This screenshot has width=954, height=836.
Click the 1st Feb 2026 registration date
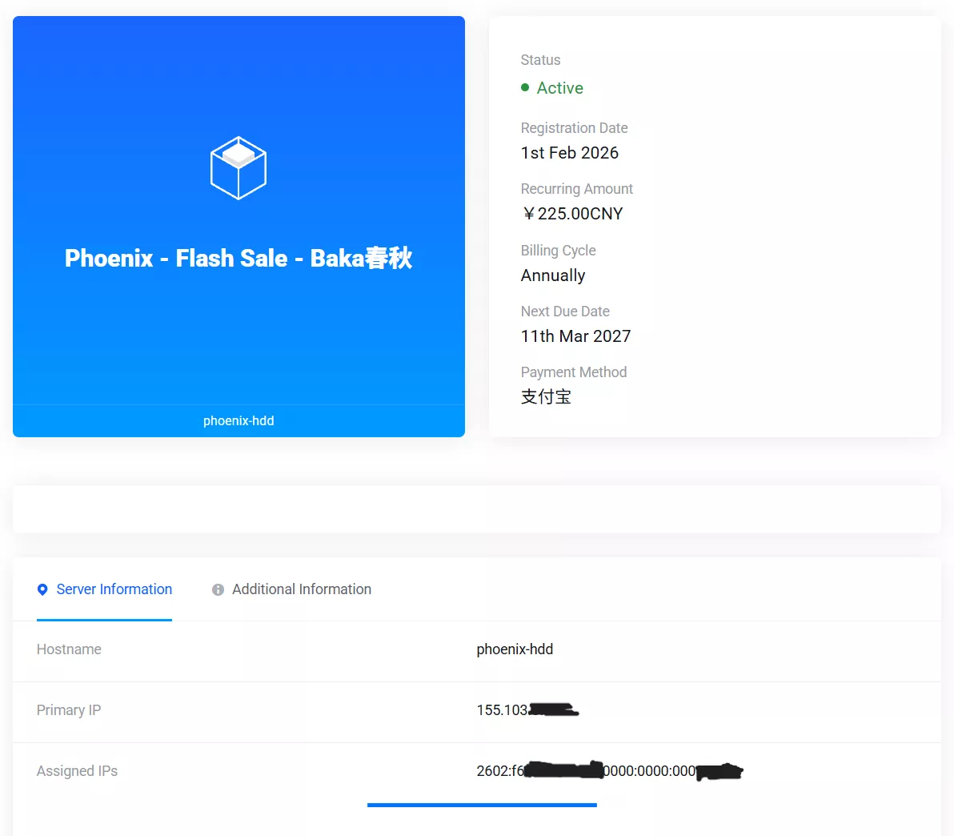(x=569, y=153)
